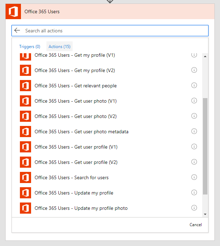This screenshot has width=220, height=246.
Task: Select the Actions (15) tab
Action: point(59,47)
